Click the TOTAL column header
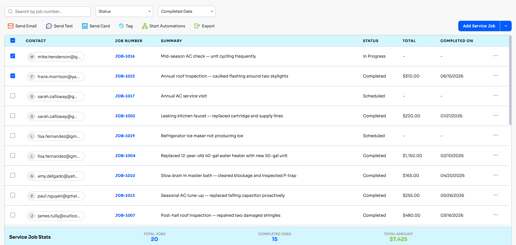Image resolution: width=516 pixels, height=245 pixels. coord(409,41)
